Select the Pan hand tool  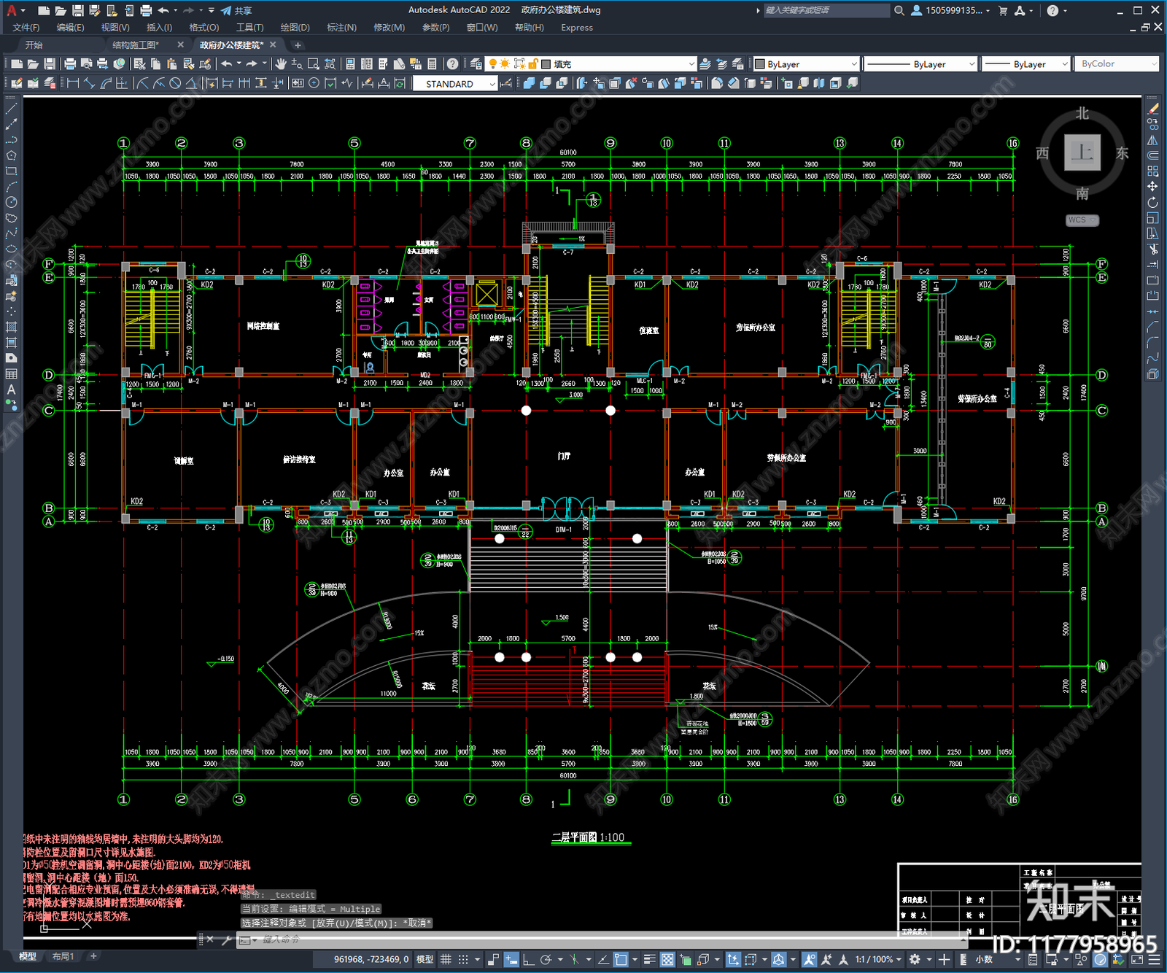tap(281, 64)
